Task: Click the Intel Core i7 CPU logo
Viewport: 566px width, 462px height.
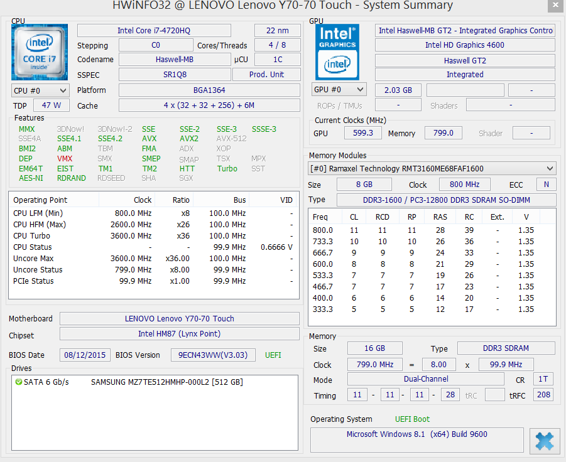Action: point(40,52)
